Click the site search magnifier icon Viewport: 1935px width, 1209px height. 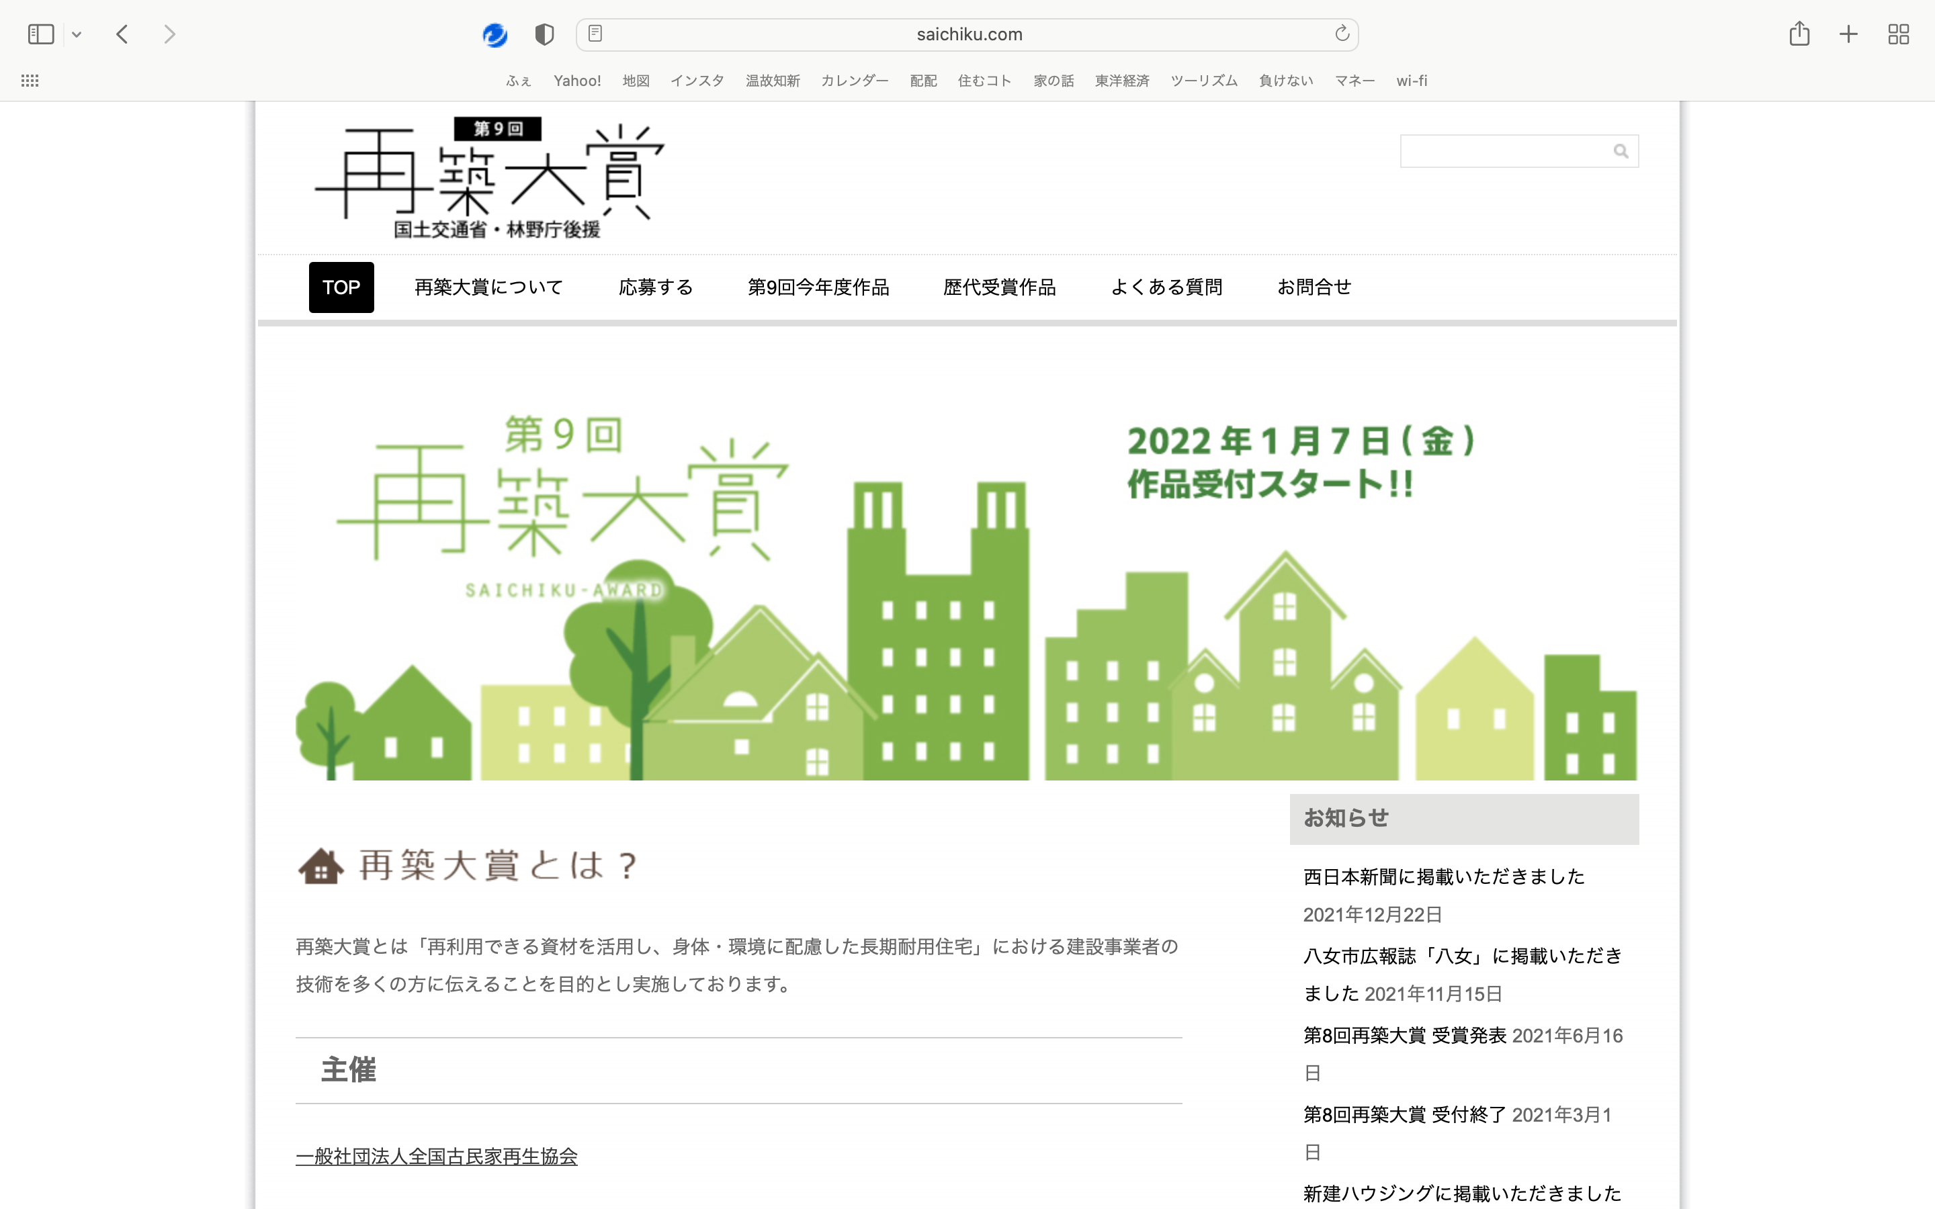[1621, 151]
